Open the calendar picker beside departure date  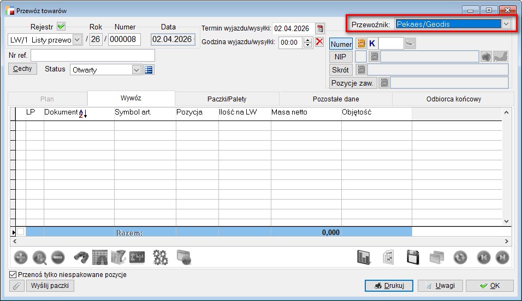tap(320, 28)
